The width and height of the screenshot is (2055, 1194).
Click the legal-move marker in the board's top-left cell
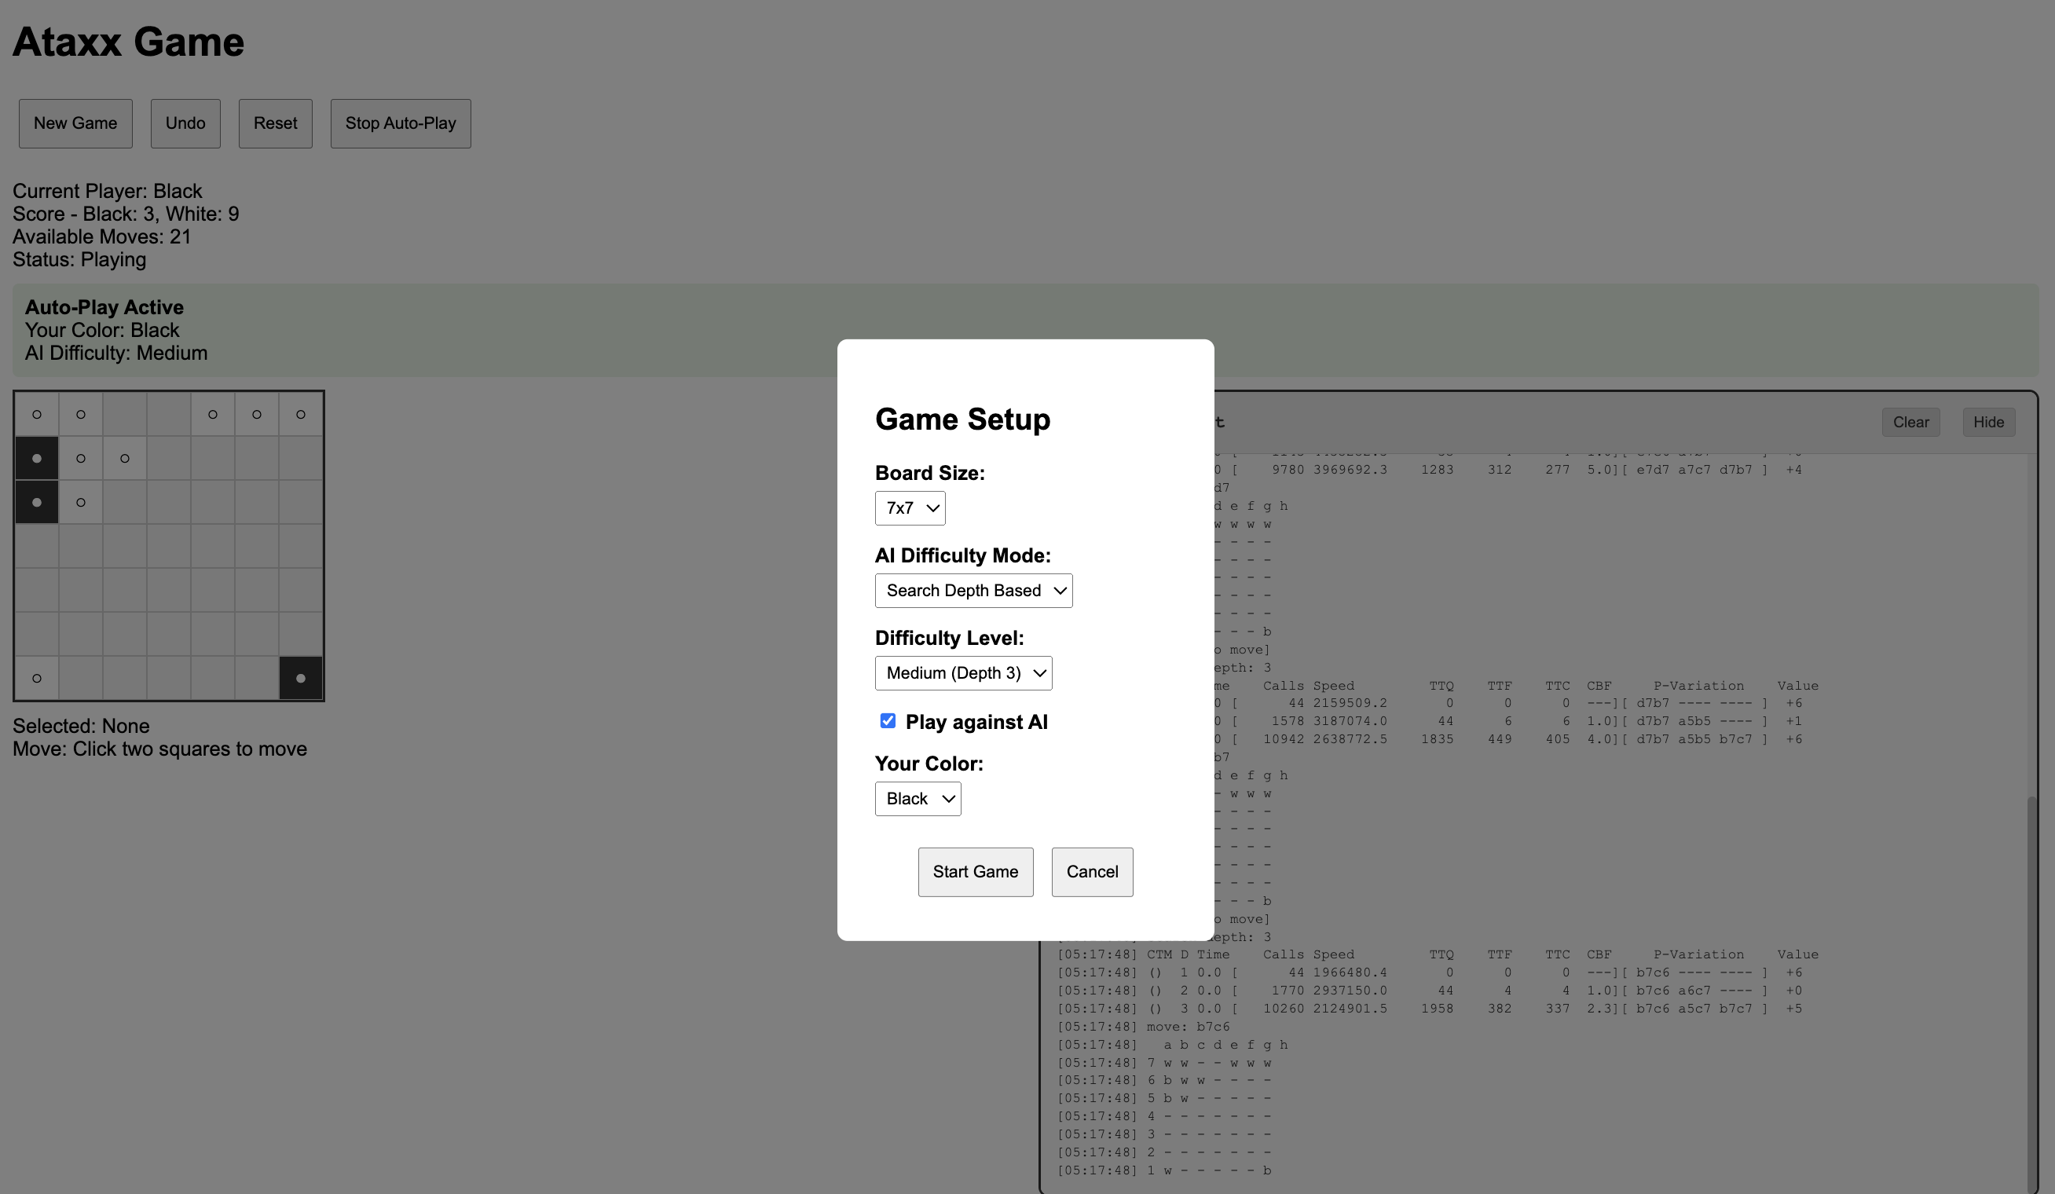[37, 413]
